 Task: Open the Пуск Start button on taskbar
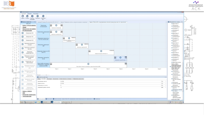click(x=22, y=102)
